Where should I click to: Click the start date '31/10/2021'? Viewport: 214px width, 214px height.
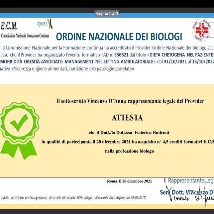point(175,62)
